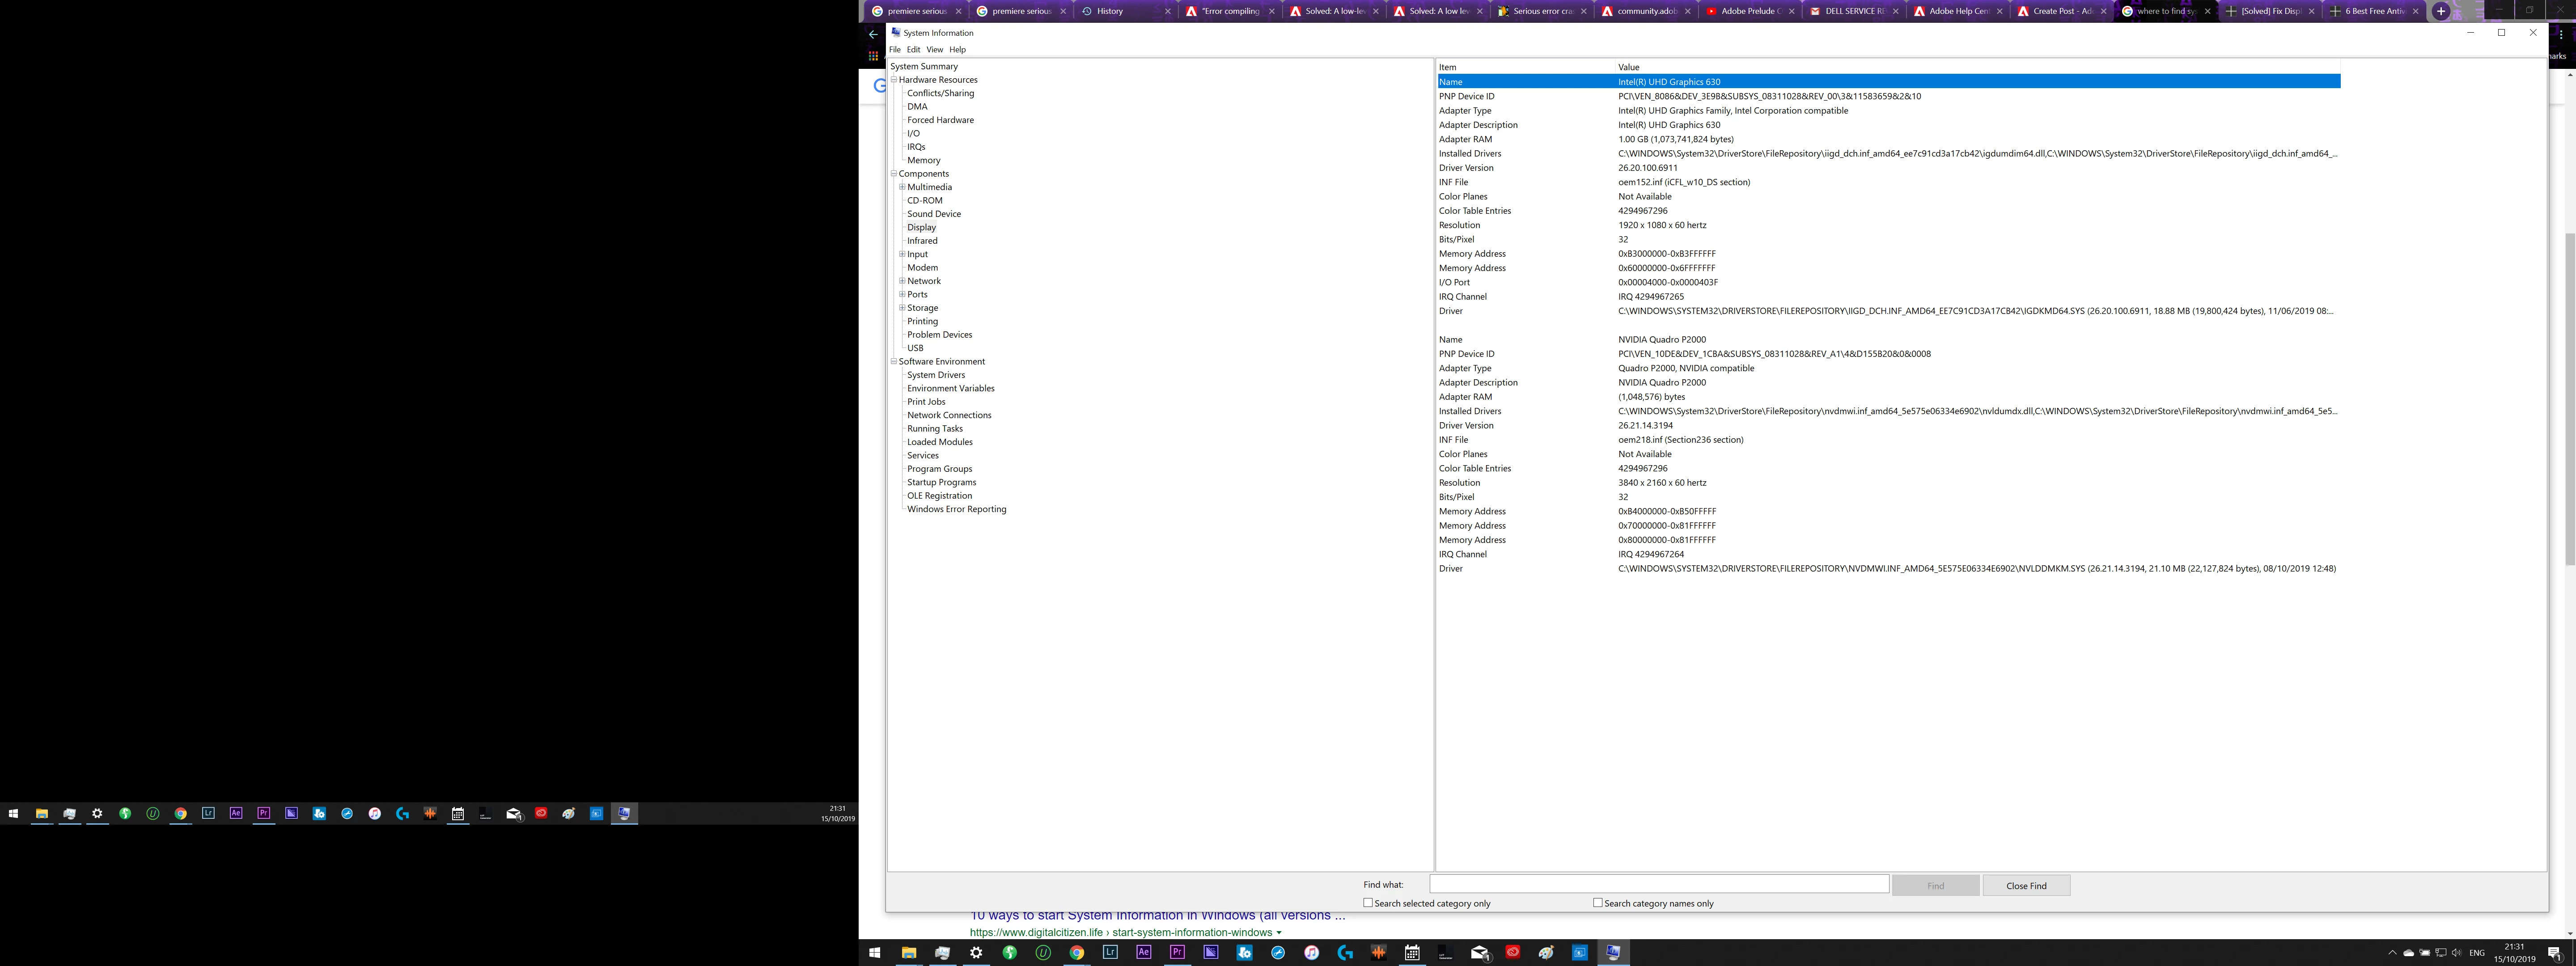The image size is (2576, 966).
Task: Open the Action Center notification icon
Action: coord(2555,953)
